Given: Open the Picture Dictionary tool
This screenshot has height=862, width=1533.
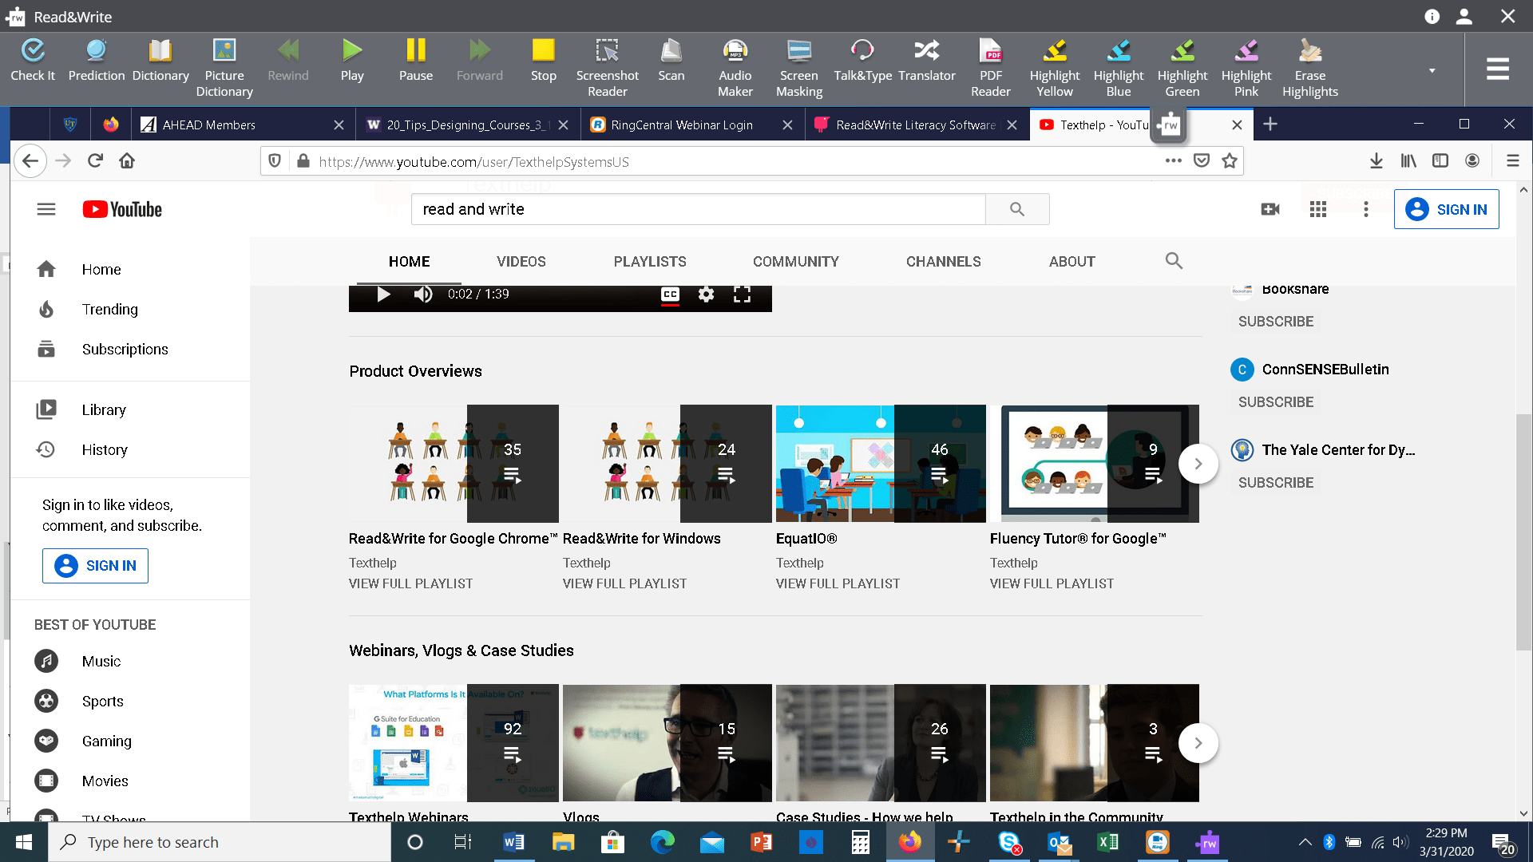Looking at the screenshot, I should pyautogui.click(x=224, y=68).
